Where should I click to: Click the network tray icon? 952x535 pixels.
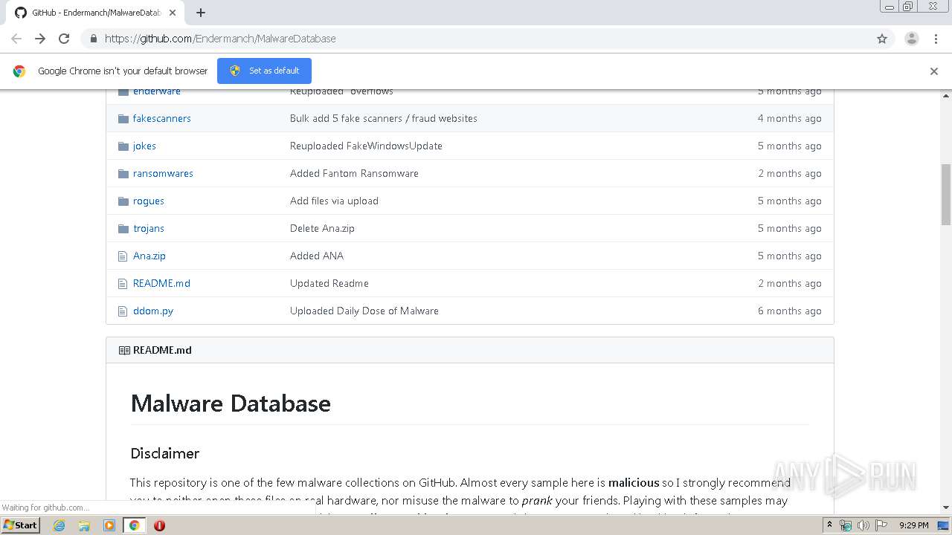[x=846, y=525]
